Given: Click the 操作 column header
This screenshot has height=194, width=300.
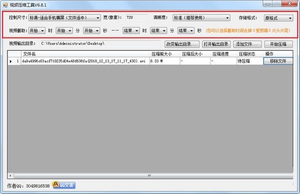Looking at the screenshot, I should 278,54.
